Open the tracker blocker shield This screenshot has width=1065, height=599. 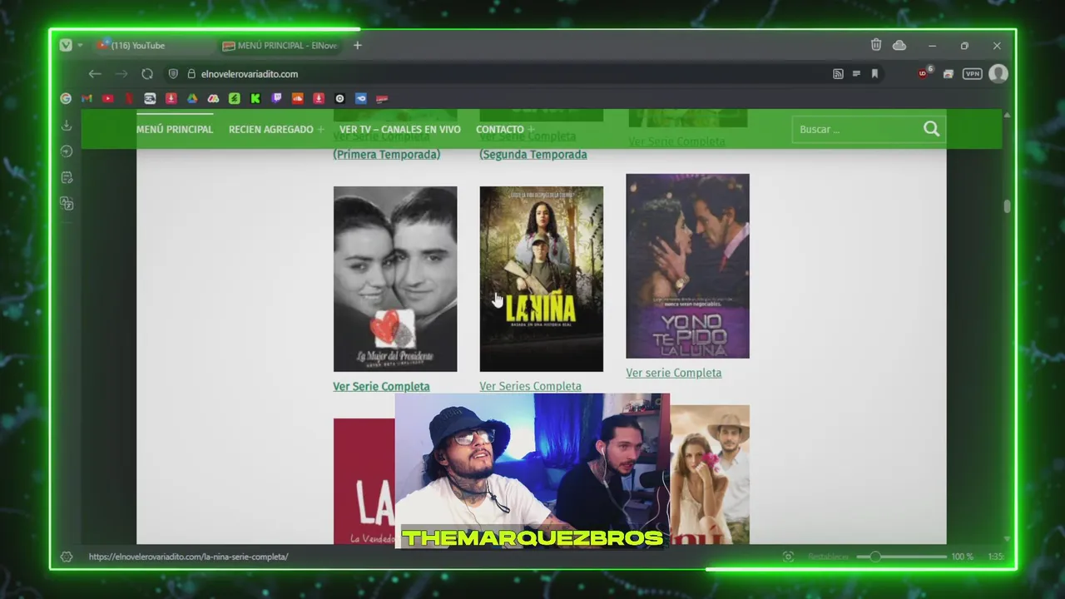pyautogui.click(x=173, y=74)
